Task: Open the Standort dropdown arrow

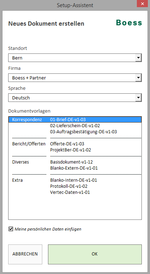Action: (x=139, y=58)
